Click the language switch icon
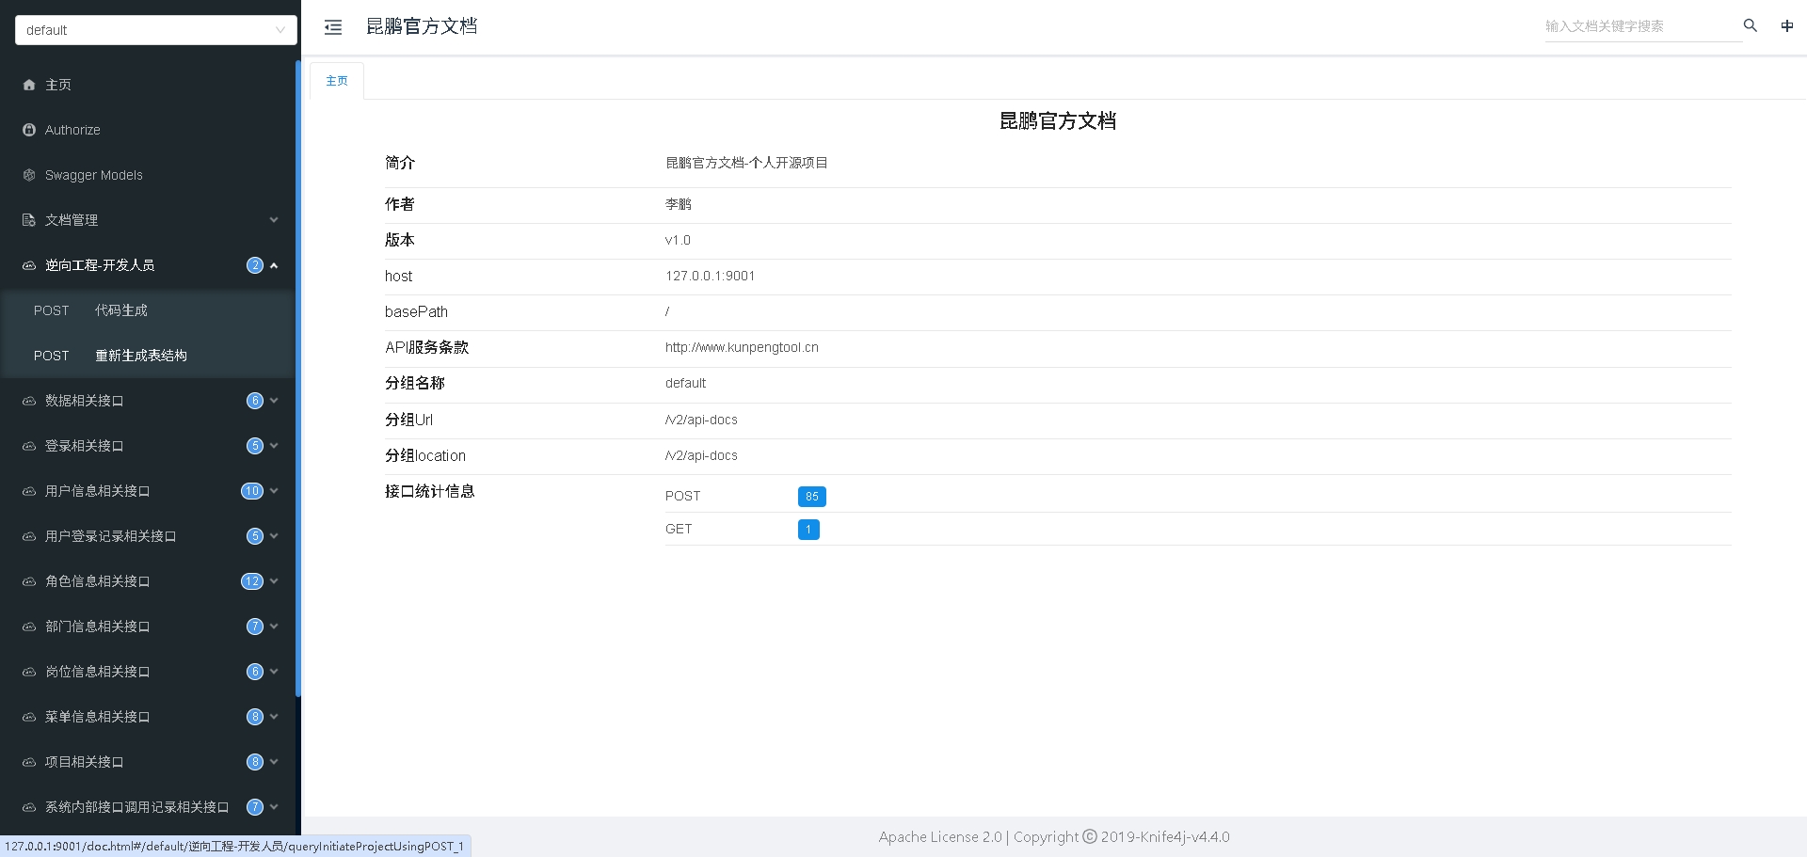This screenshot has height=857, width=1807. tap(1786, 25)
